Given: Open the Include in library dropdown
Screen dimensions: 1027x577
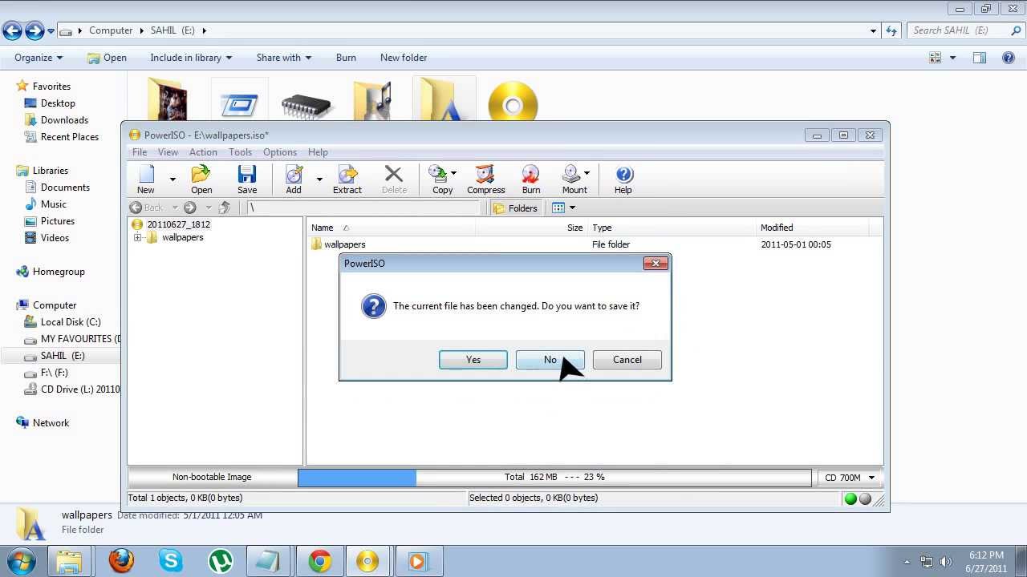Looking at the screenshot, I should pos(191,58).
